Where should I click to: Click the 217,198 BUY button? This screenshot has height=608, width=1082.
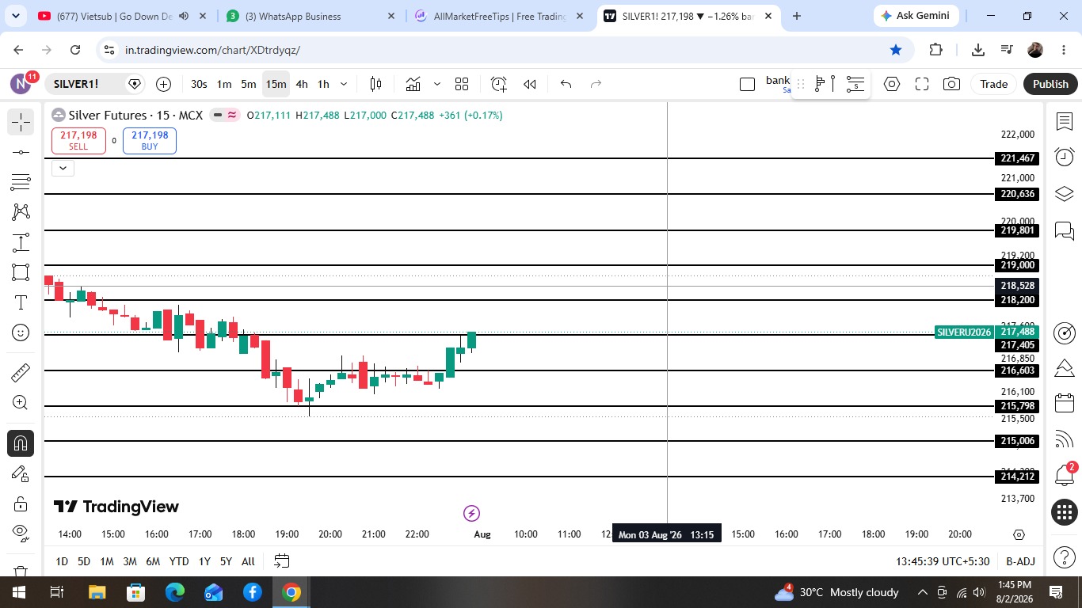tap(150, 140)
